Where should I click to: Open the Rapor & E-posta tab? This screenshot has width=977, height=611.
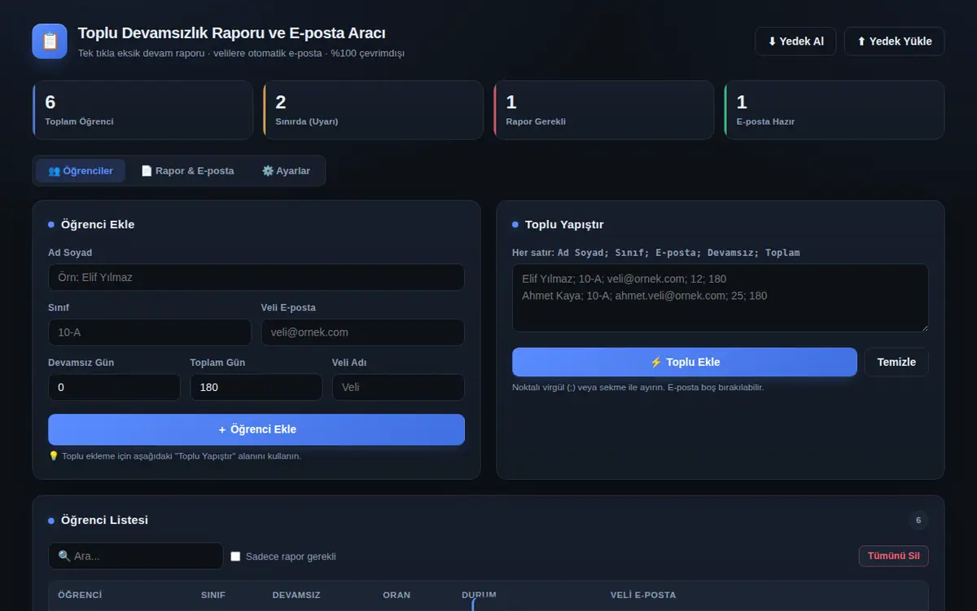[187, 171]
